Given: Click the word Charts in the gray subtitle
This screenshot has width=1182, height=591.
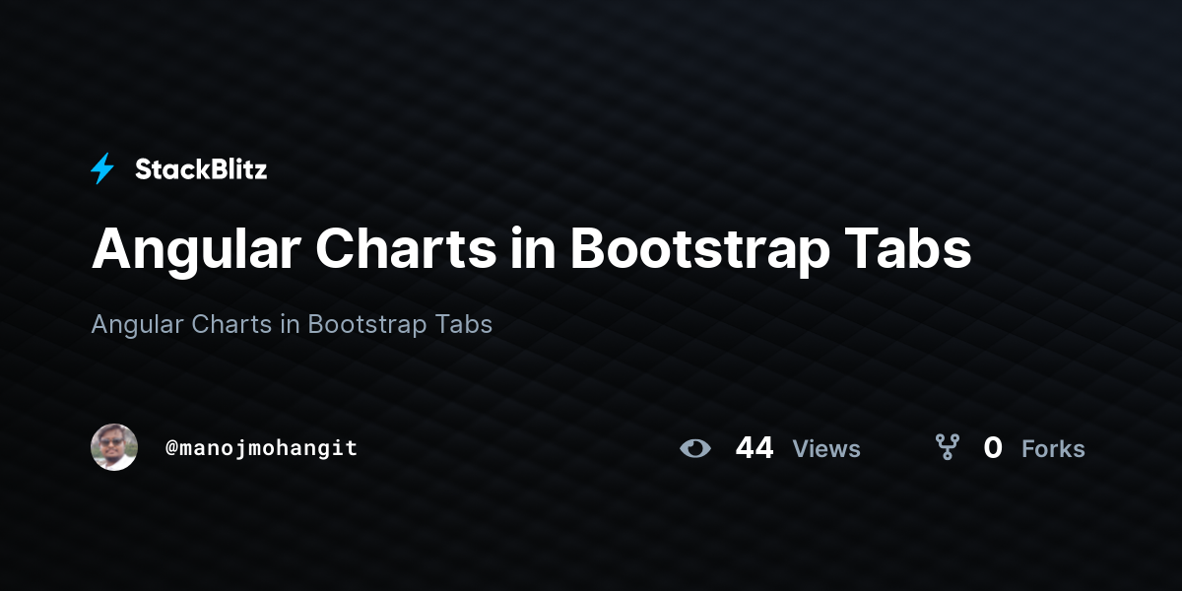Looking at the screenshot, I should tap(231, 323).
